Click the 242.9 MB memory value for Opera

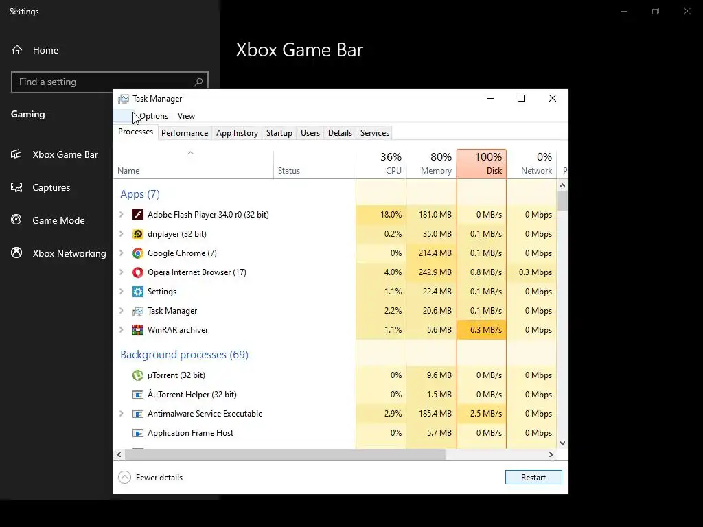coord(435,272)
